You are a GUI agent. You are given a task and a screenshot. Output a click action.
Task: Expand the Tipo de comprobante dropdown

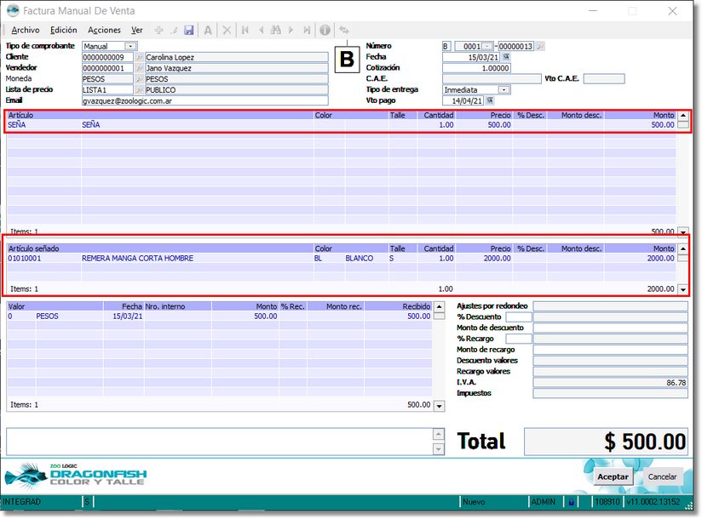tap(131, 46)
